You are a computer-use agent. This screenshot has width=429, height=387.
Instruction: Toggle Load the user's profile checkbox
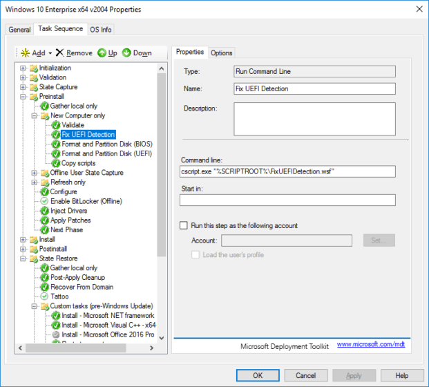[196, 255]
